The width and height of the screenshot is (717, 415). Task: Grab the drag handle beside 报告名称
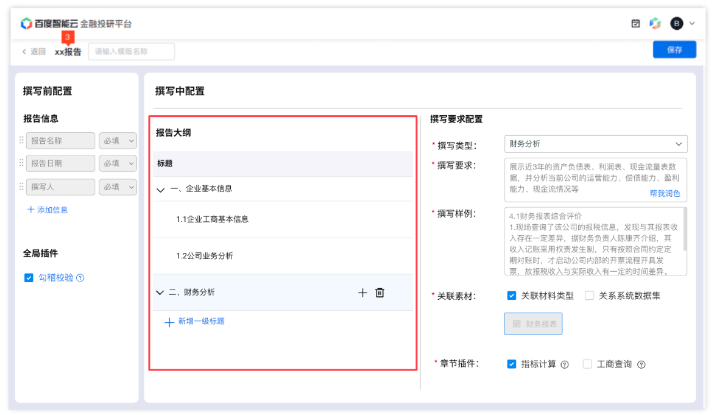(21, 141)
